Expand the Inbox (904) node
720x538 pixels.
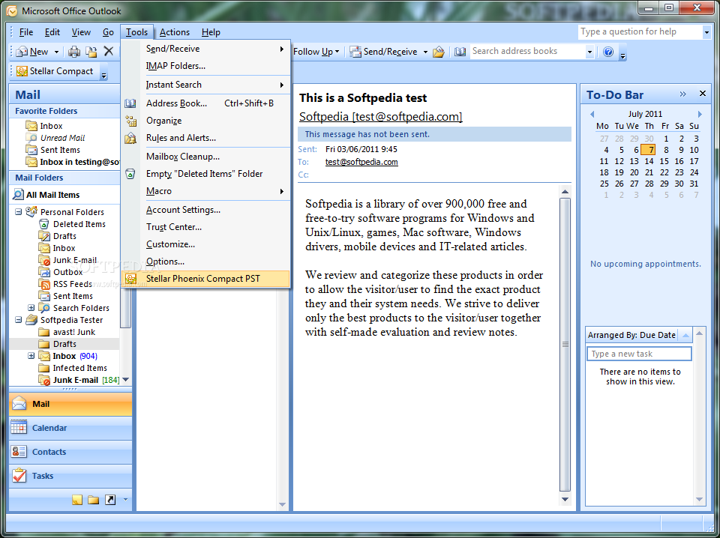(x=31, y=355)
